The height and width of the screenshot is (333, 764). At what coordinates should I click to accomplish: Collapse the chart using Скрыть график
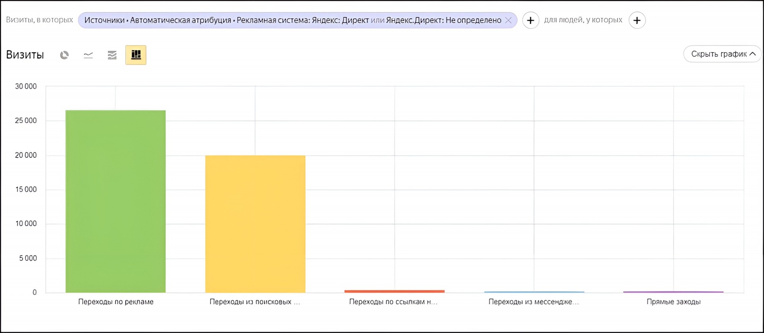722,54
